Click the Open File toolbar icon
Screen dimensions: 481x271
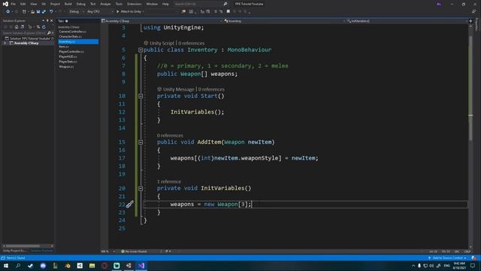[32, 12]
